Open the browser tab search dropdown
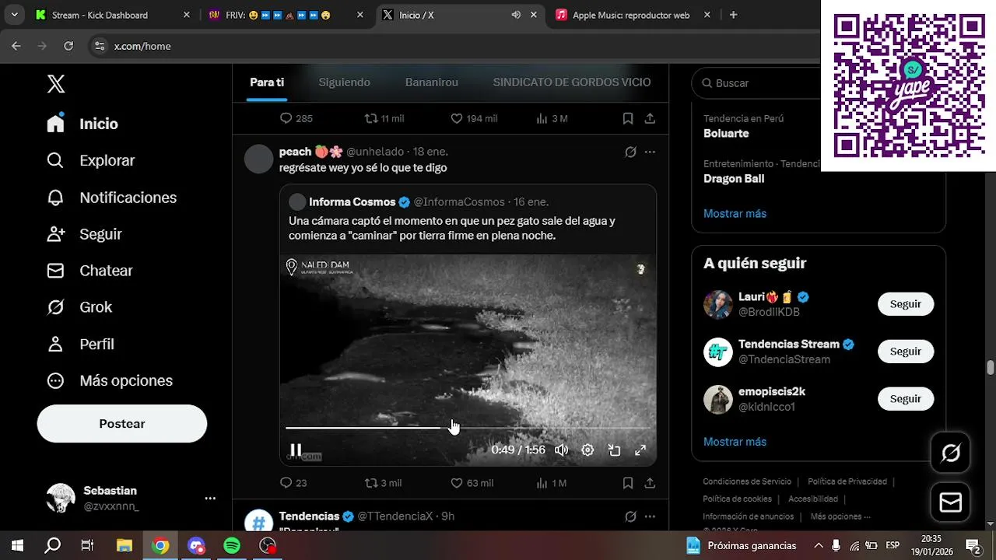Image resolution: width=996 pixels, height=560 pixels. 14,15
